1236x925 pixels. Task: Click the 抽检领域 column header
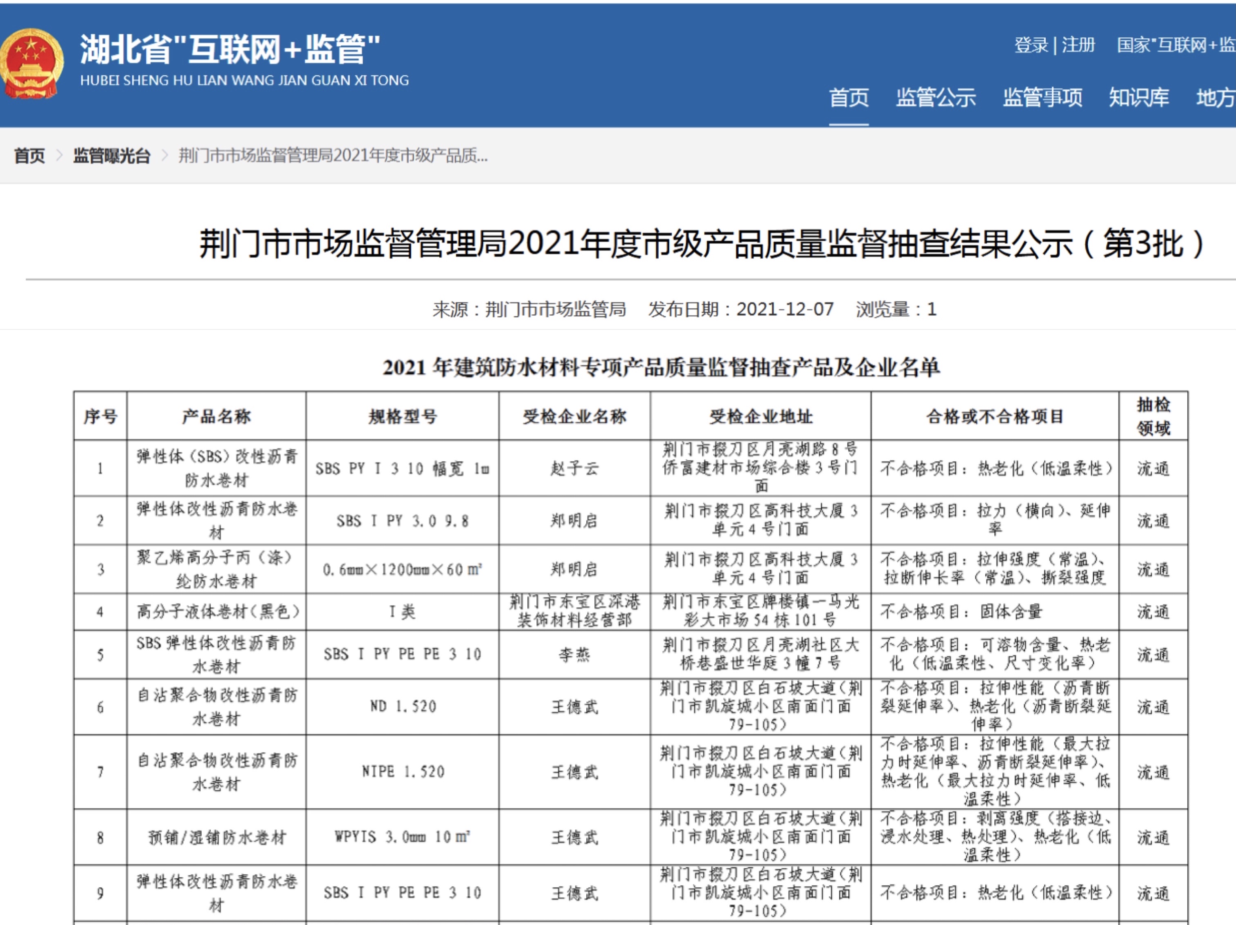(1153, 416)
